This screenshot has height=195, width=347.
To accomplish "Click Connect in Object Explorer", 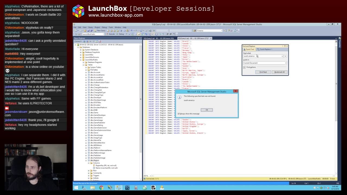I will pyautogui.click(x=78, y=41).
